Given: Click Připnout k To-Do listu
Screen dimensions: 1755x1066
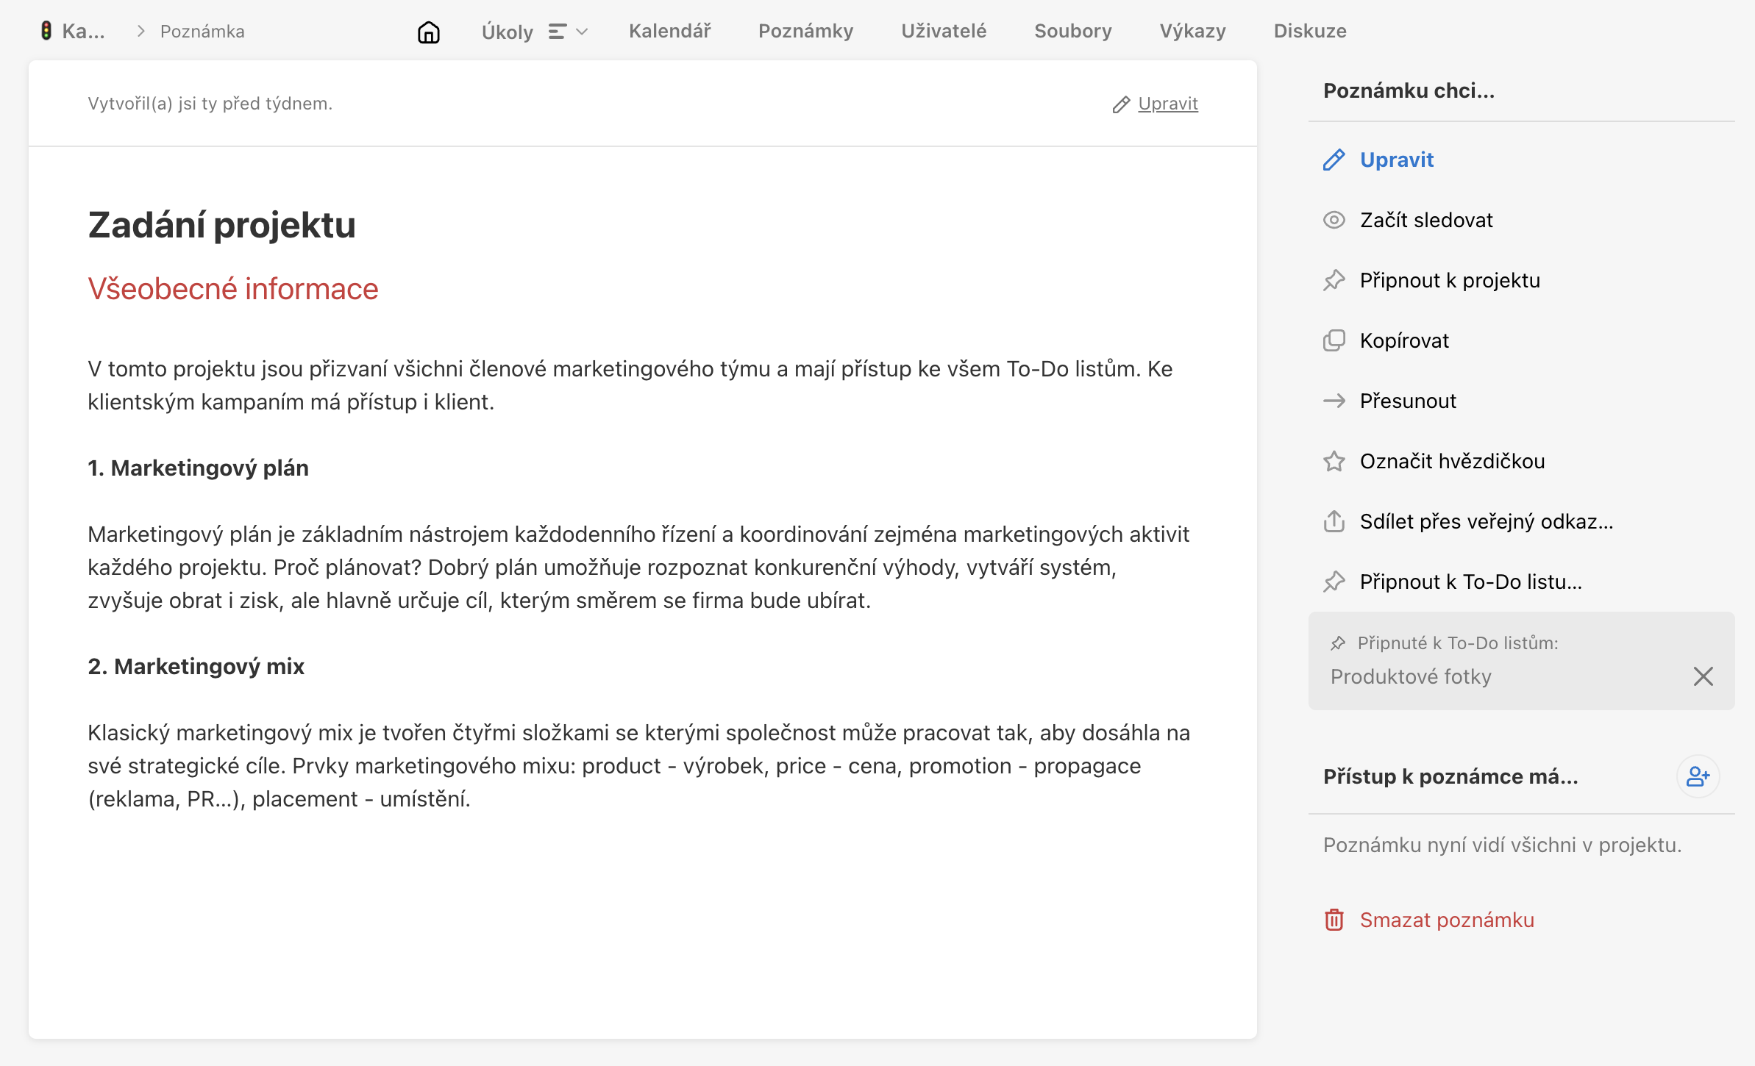Looking at the screenshot, I should coord(1471,582).
